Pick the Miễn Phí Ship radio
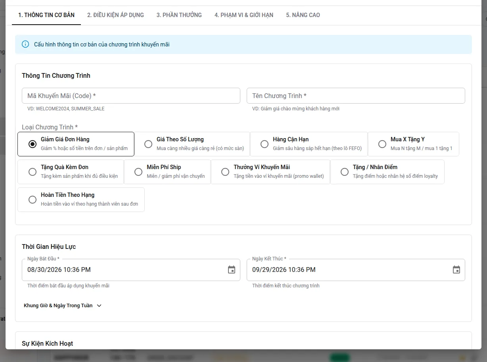Image resolution: width=487 pixels, height=362 pixels. [x=138, y=172]
